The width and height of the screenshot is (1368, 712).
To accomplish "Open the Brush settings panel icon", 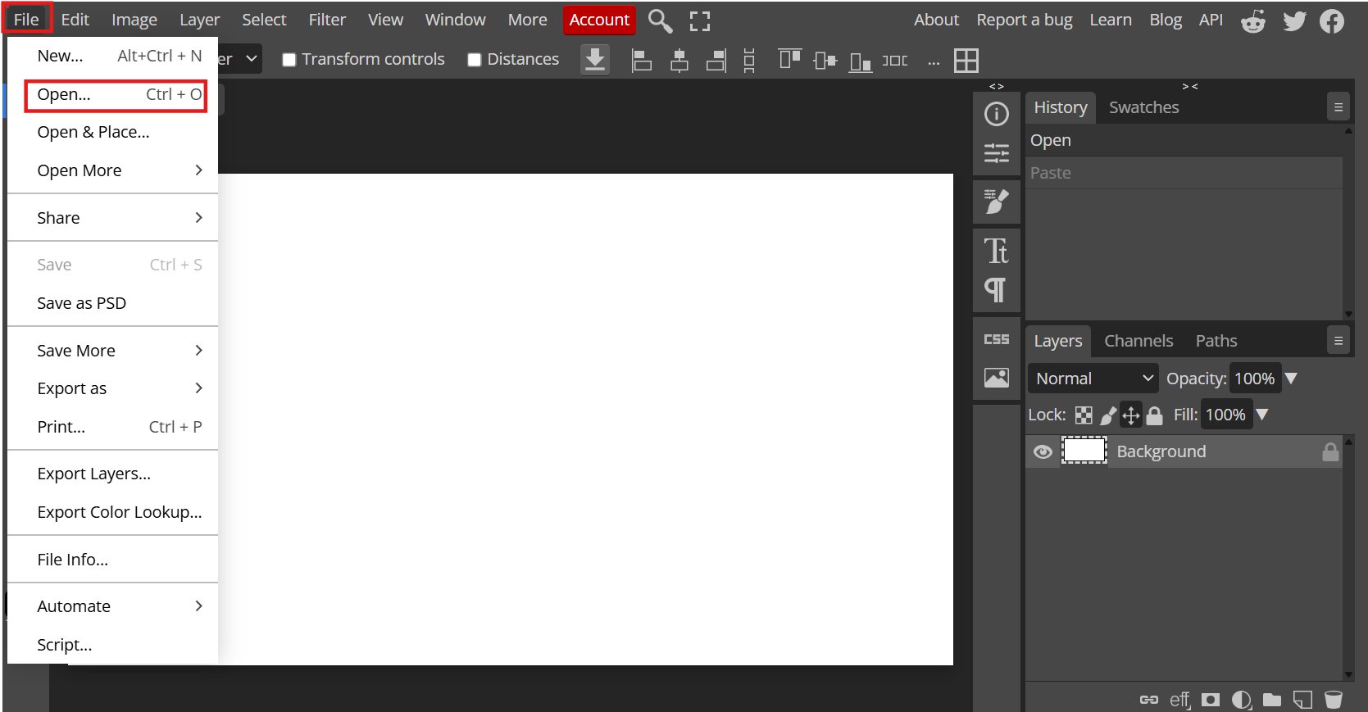I will pyautogui.click(x=996, y=201).
